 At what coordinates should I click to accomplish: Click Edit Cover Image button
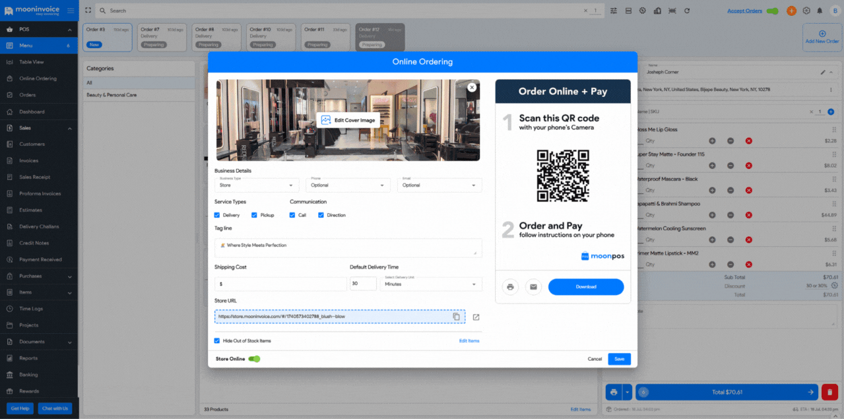348,120
